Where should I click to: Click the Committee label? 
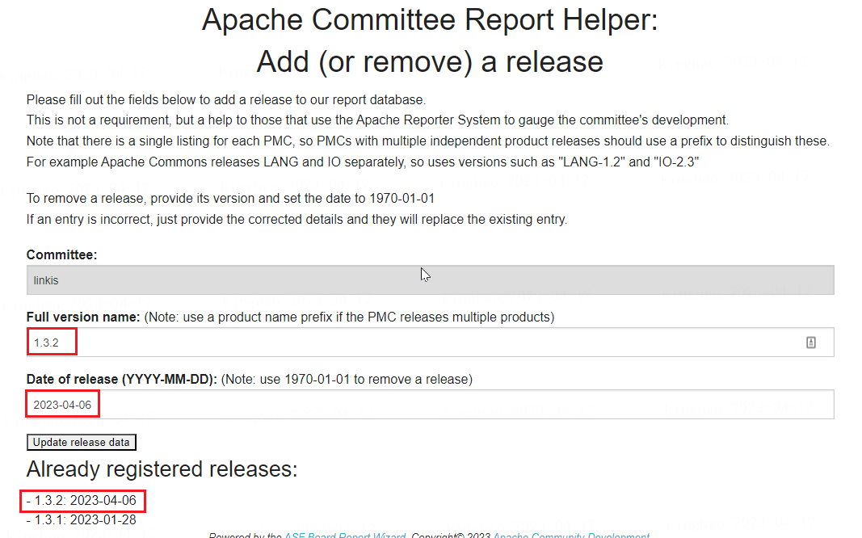(61, 254)
